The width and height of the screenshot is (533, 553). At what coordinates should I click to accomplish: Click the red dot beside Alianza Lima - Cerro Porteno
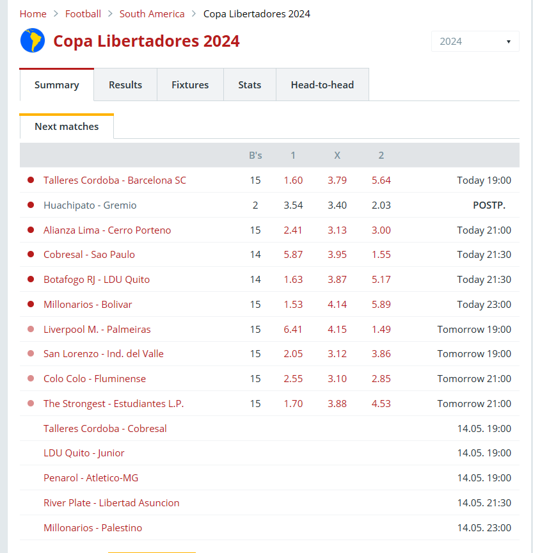(31, 230)
